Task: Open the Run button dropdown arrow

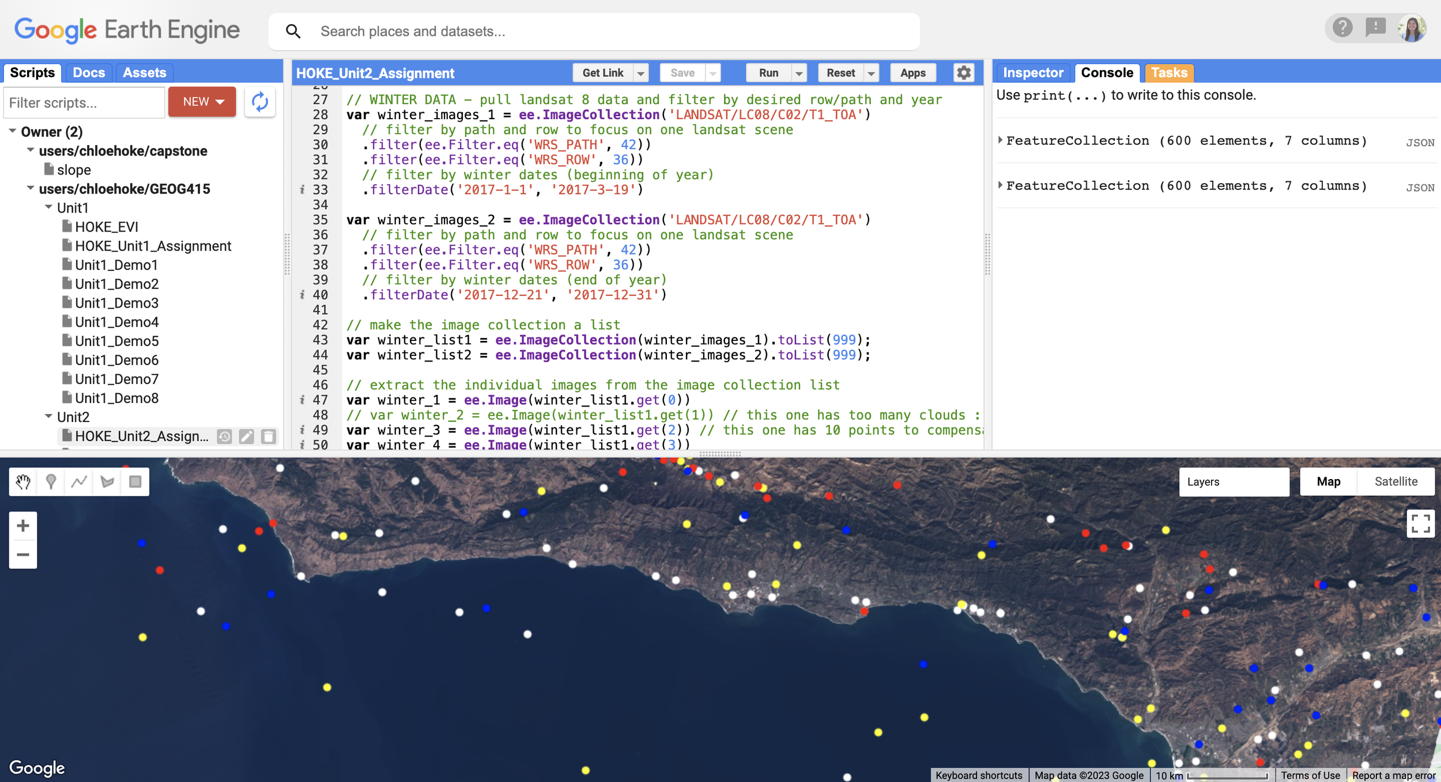Action: 799,73
